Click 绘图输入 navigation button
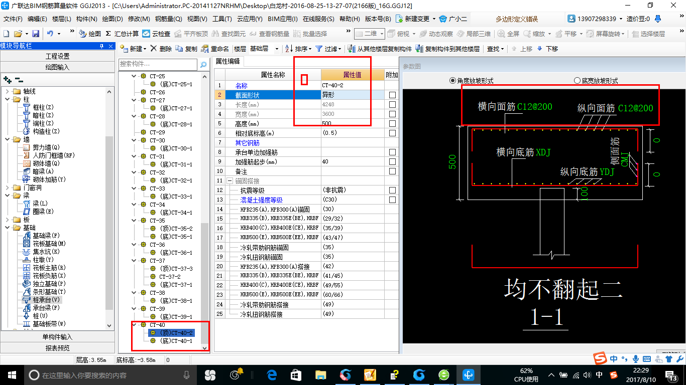The height and width of the screenshot is (385, 686). [x=57, y=67]
